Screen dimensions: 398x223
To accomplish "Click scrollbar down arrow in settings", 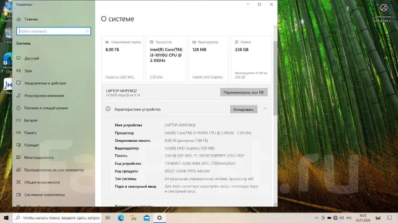I will 275,204.
